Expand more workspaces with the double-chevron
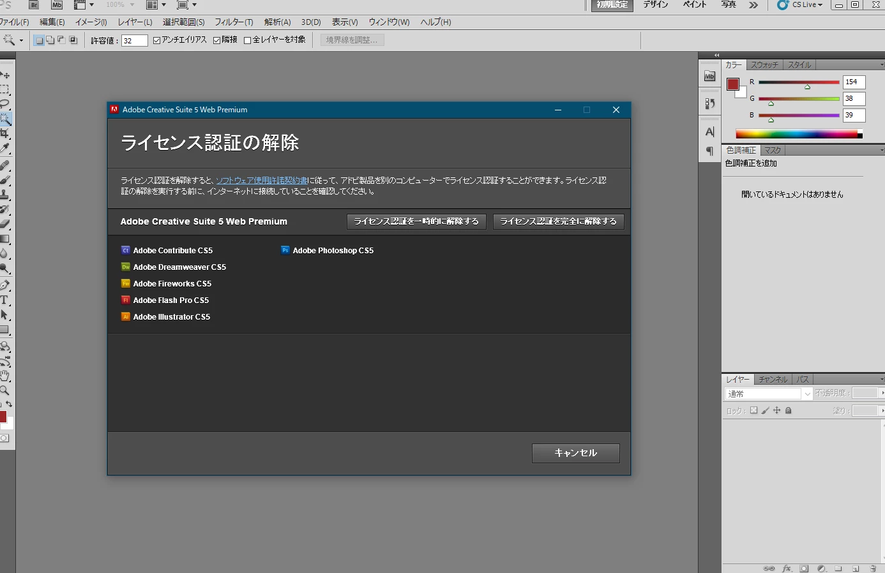This screenshot has width=885, height=573. click(x=753, y=5)
